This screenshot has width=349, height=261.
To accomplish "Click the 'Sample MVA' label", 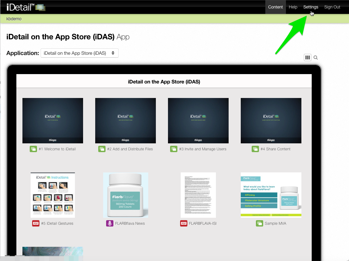I will pos(276,223).
